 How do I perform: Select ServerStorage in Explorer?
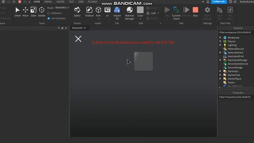click(x=235, y=68)
